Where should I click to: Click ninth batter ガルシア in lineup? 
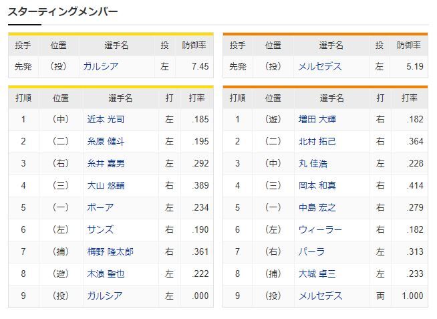click(103, 296)
